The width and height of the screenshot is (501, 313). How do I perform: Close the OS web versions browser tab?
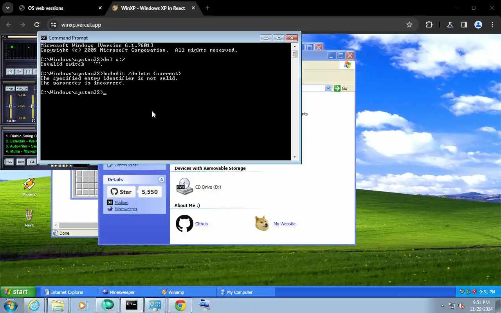(x=100, y=8)
